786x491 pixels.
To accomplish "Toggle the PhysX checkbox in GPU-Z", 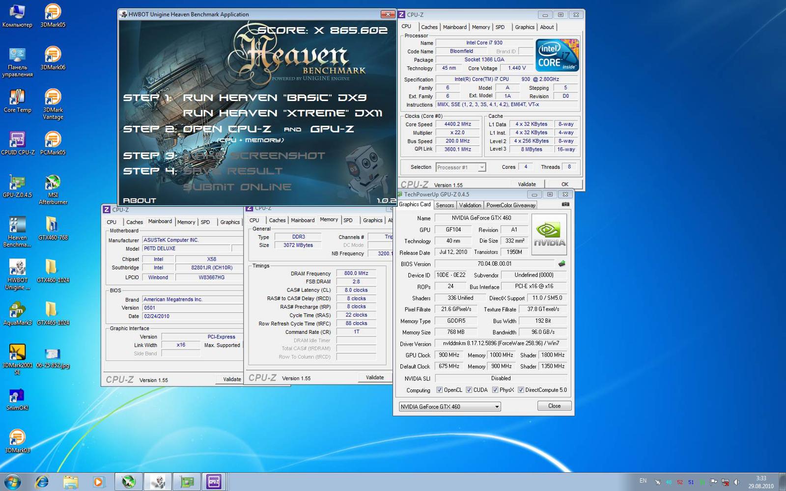I will pyautogui.click(x=495, y=390).
